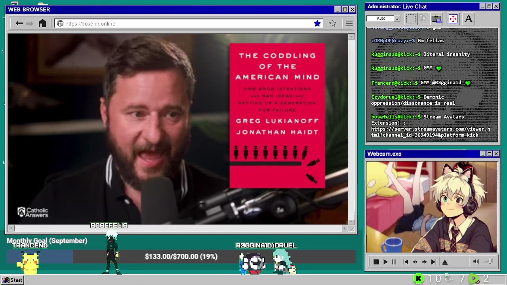Click the TRANCEND Pikachu avatar
The image size is (507, 285).
point(28,262)
